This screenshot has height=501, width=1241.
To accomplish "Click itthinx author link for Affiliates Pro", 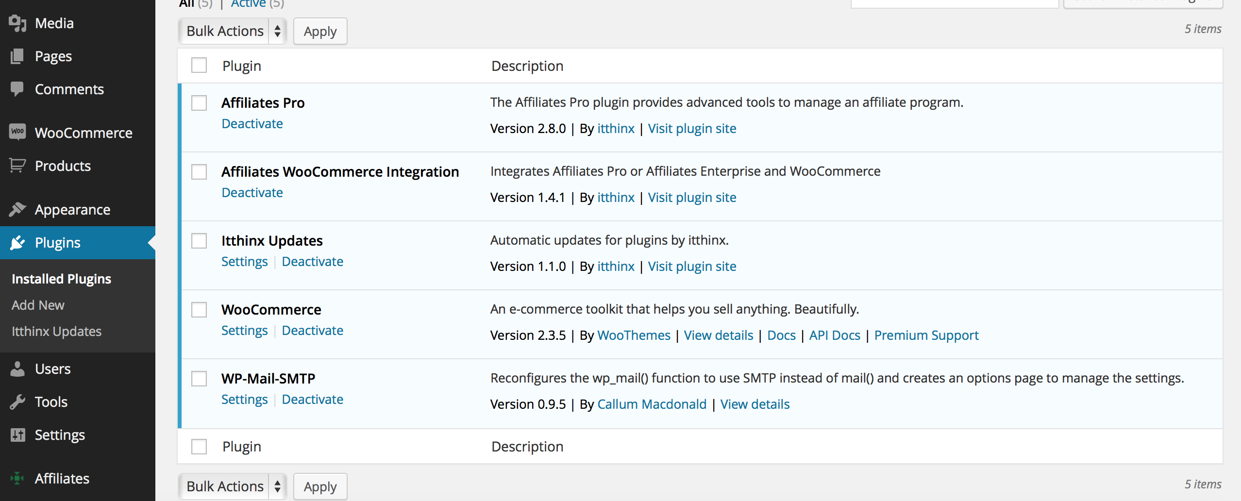I will pyautogui.click(x=616, y=129).
